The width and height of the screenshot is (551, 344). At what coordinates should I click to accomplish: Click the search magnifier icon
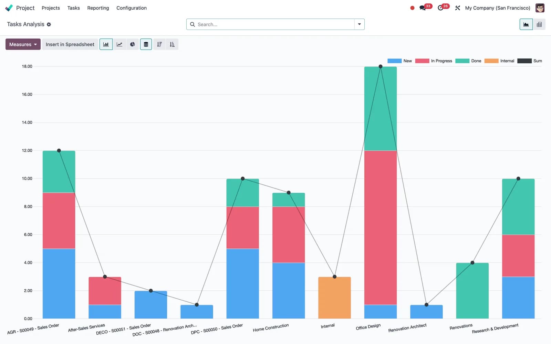pyautogui.click(x=193, y=24)
